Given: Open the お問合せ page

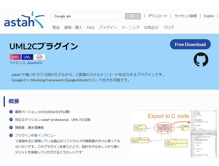Looking at the screenshot, I should 151,27.
